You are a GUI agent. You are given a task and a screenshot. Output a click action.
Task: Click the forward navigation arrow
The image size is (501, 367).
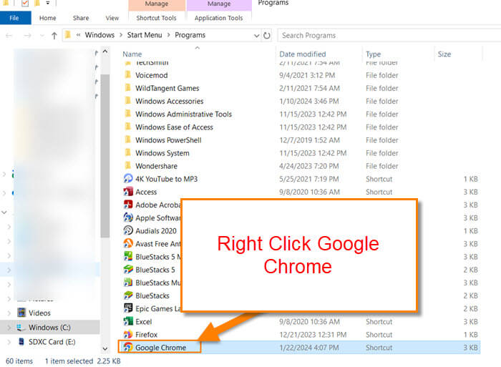[27, 36]
